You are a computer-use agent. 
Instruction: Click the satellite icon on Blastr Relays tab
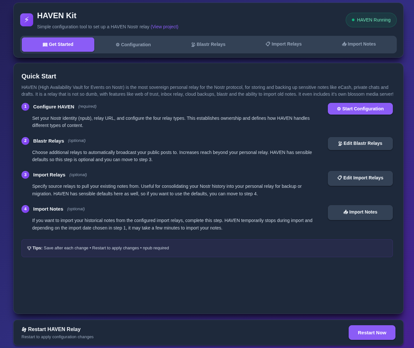coord(193,45)
